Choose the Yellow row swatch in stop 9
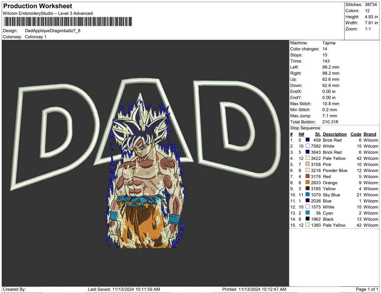This screenshot has width=381, height=293. coord(307,188)
